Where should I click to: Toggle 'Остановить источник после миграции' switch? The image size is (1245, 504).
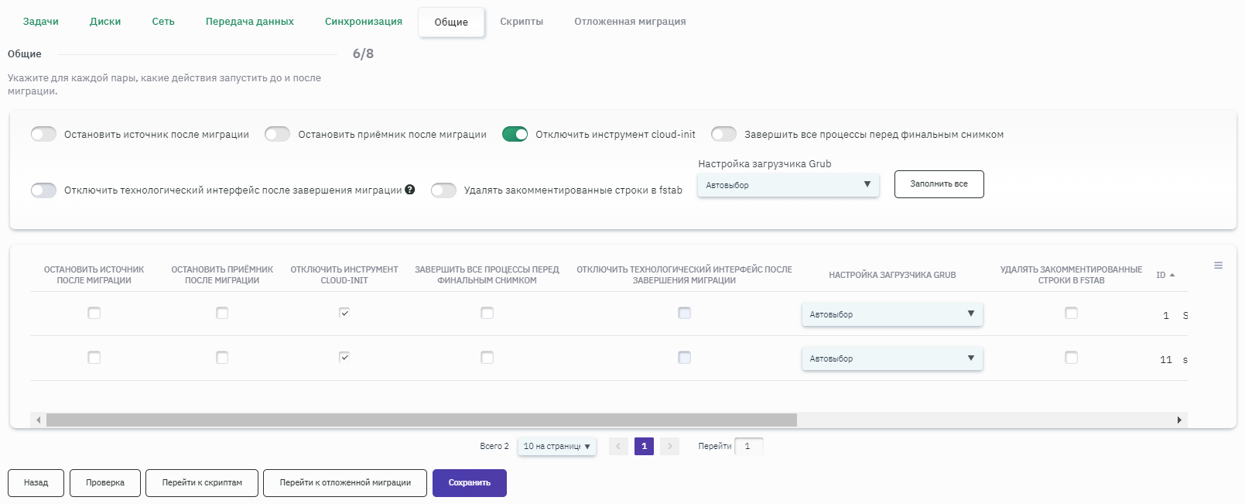(x=44, y=134)
